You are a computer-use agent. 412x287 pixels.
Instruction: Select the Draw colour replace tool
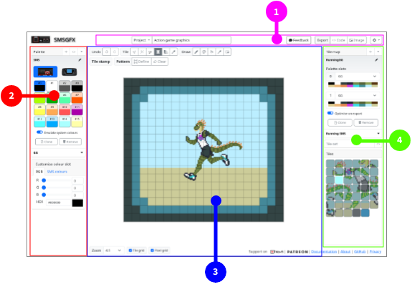(x=204, y=52)
